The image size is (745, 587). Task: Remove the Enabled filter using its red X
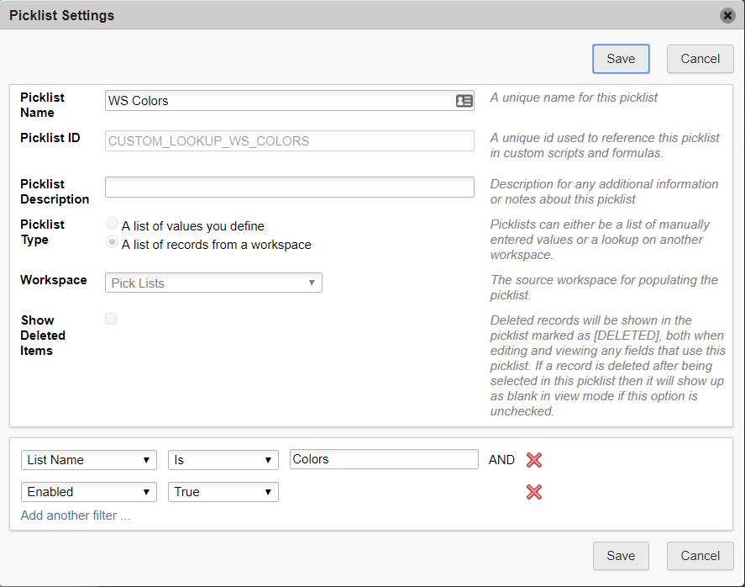[534, 492]
